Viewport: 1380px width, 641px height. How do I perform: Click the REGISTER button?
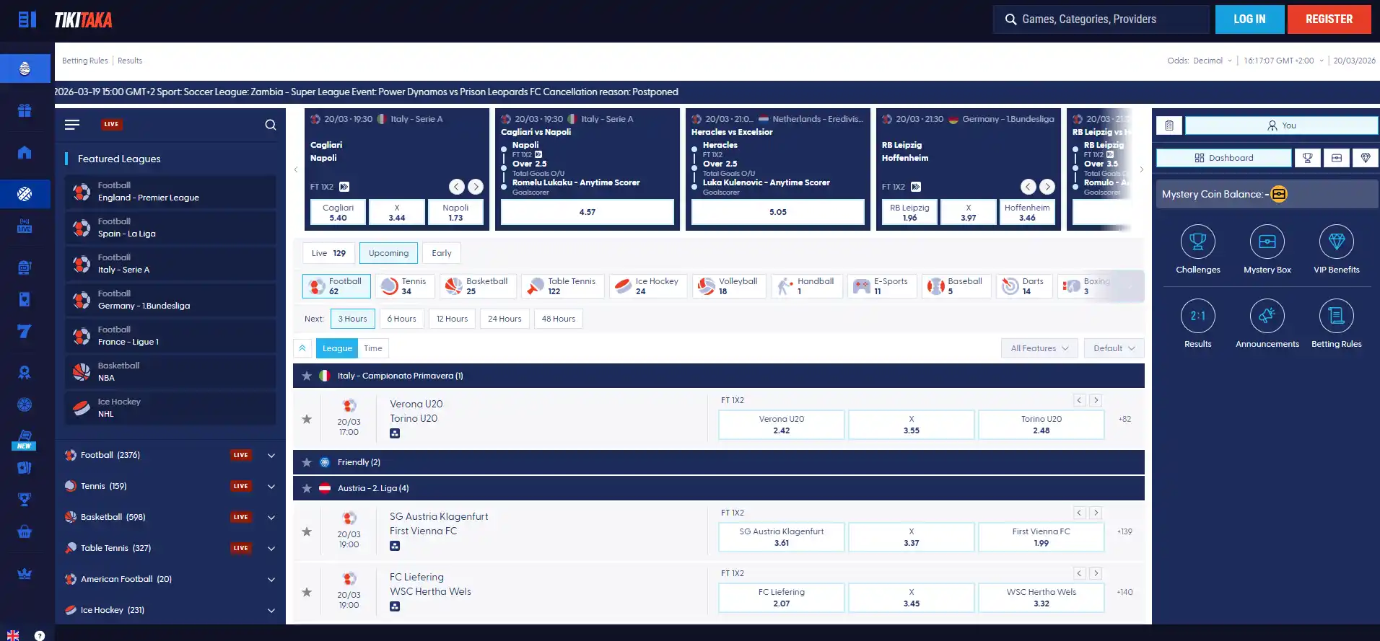[1329, 19]
